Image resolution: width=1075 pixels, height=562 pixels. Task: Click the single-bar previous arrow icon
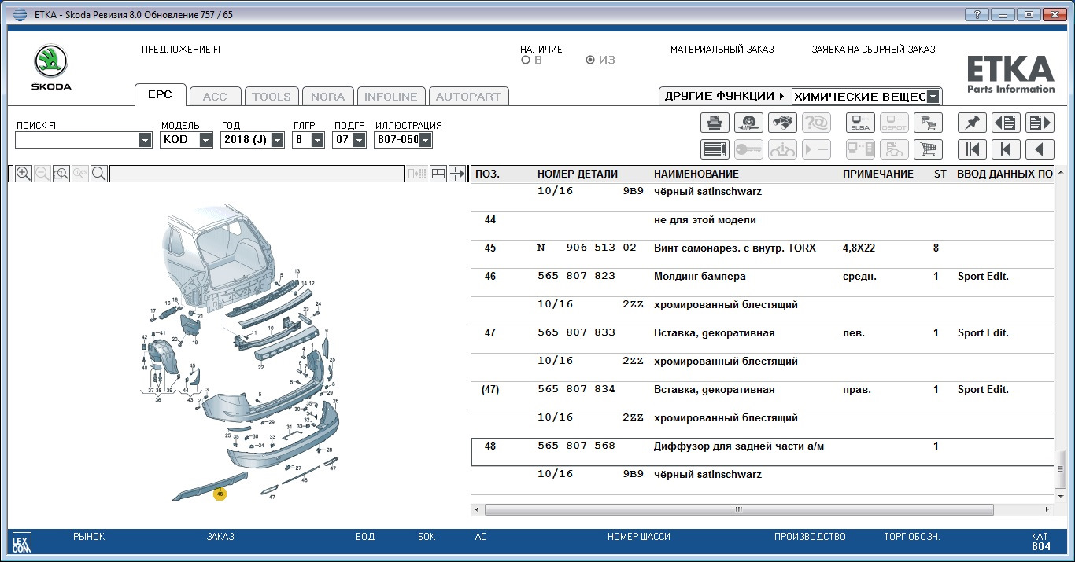[x=1006, y=149]
